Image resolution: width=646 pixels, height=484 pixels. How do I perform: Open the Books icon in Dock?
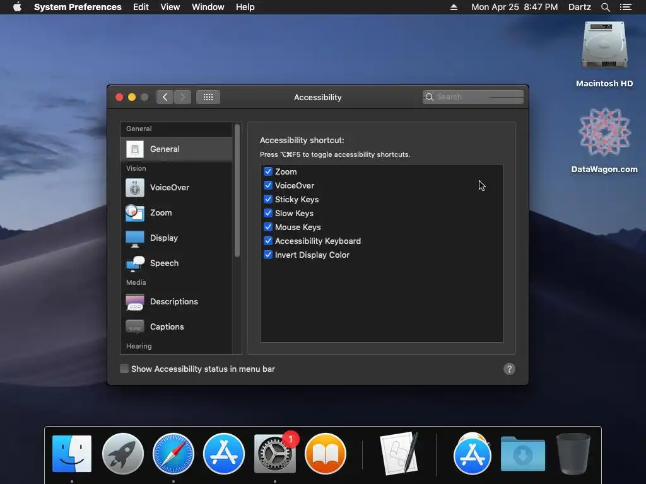click(x=325, y=454)
